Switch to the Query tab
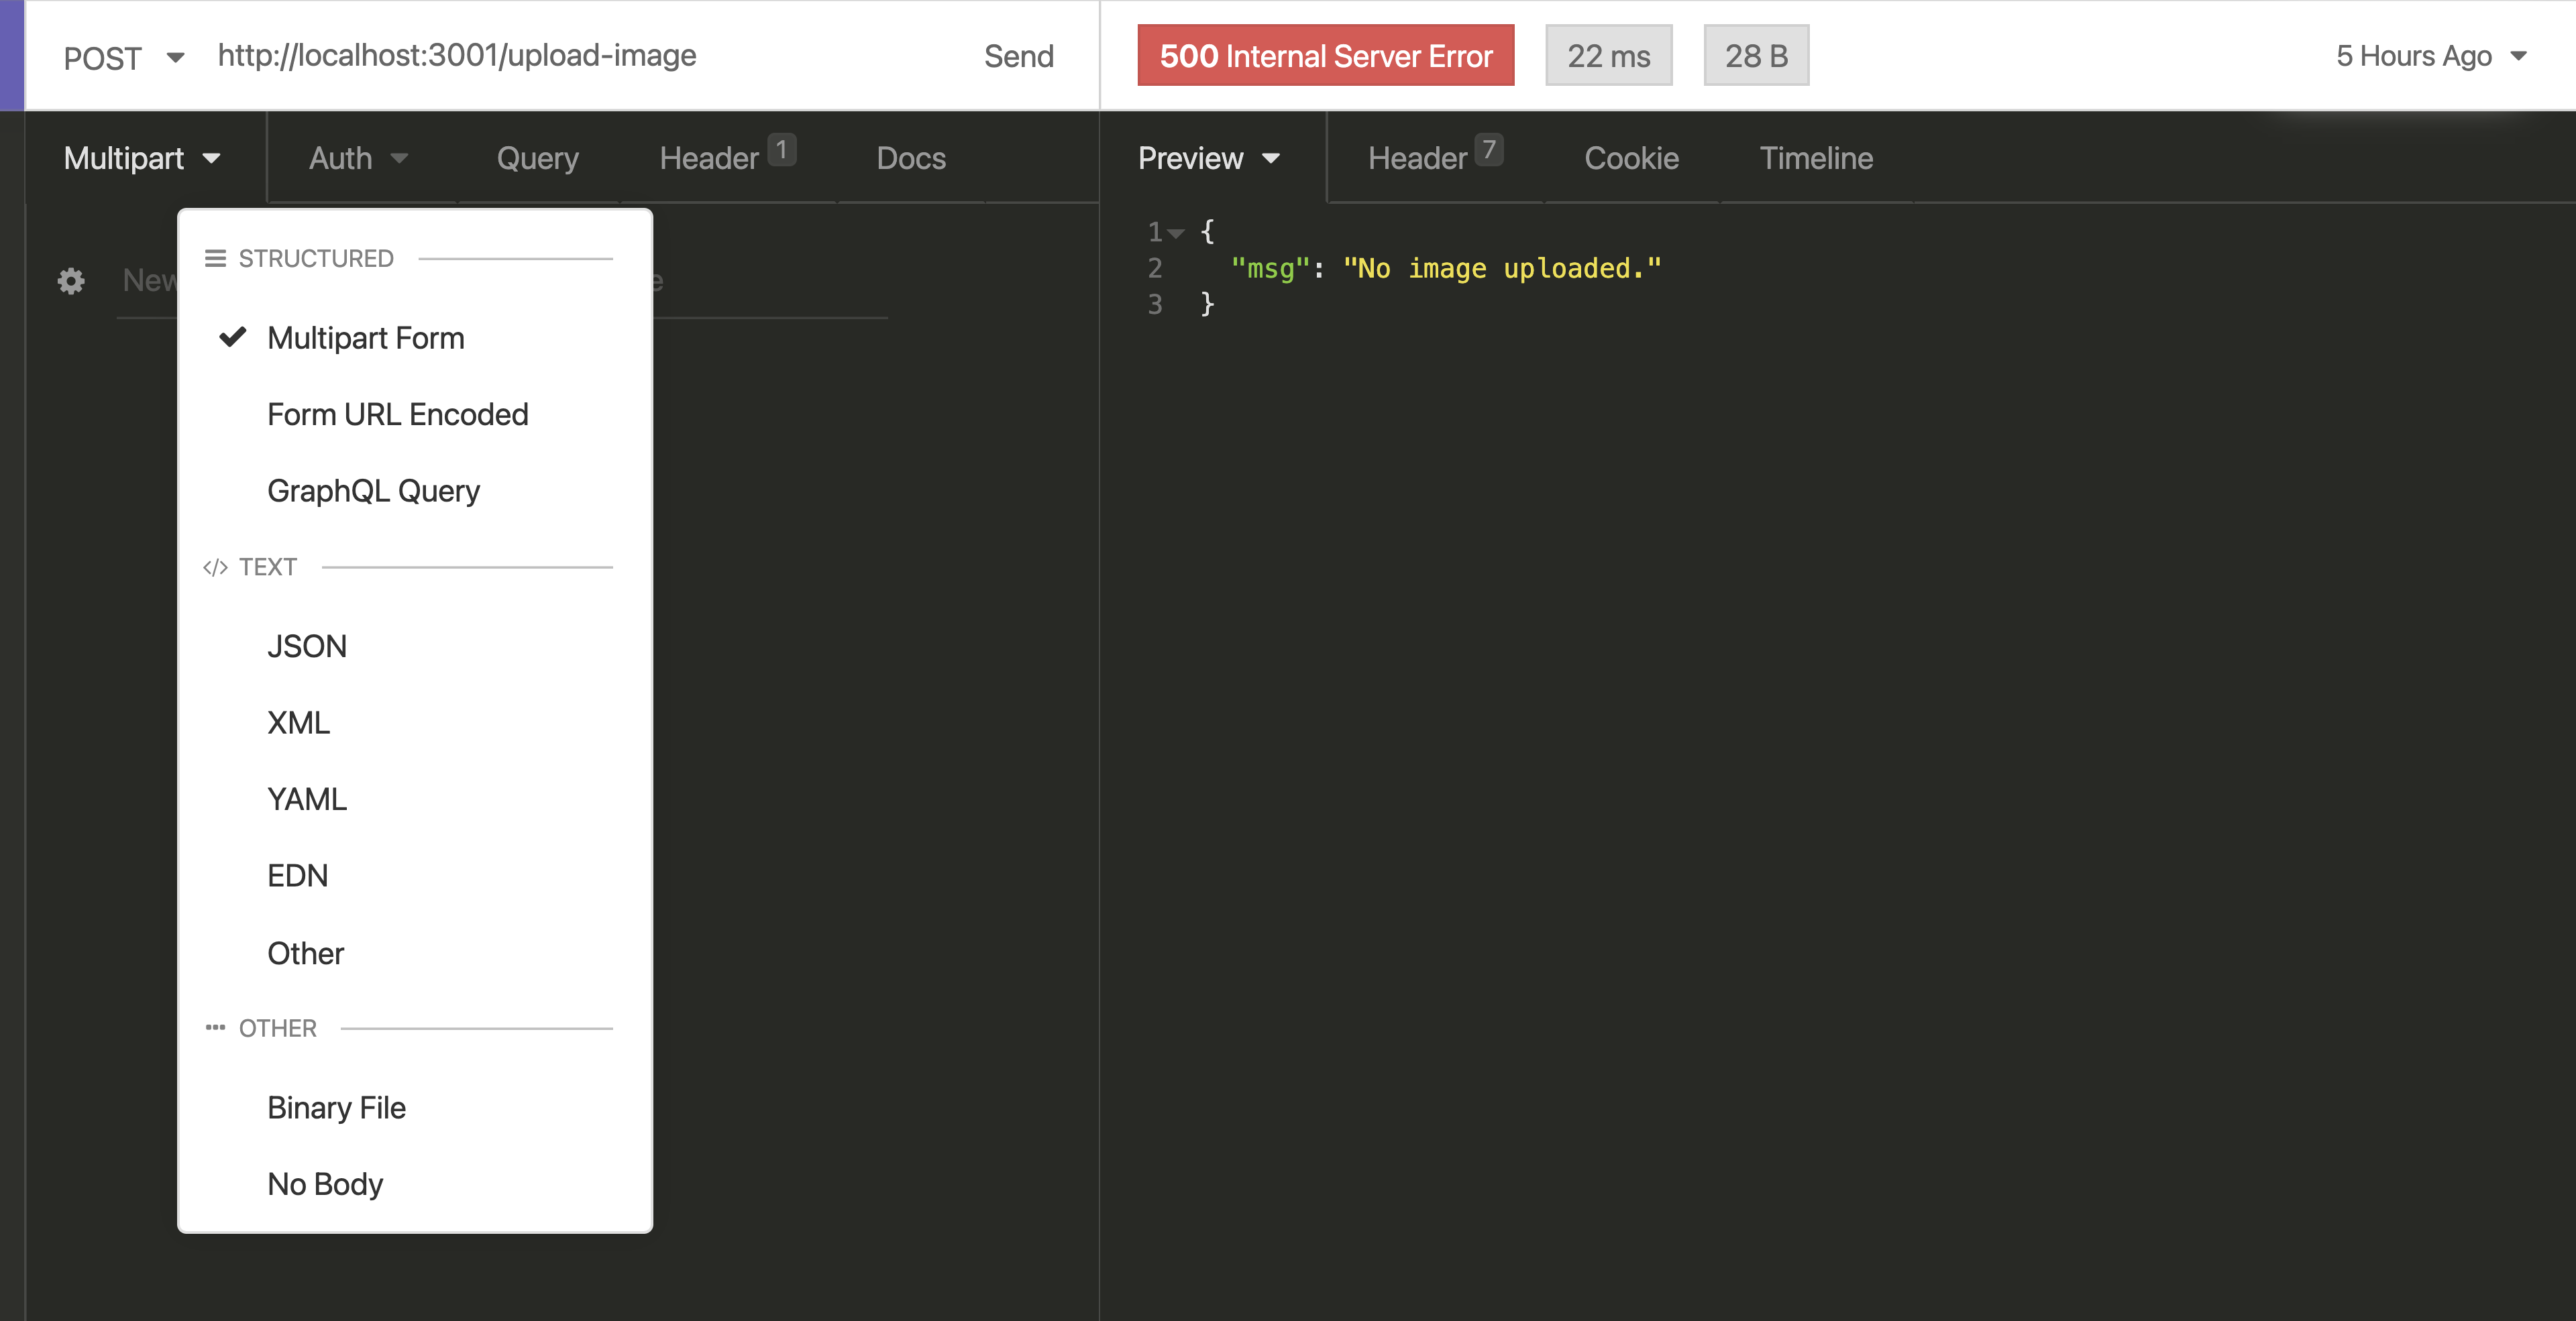2576x1321 pixels. click(x=537, y=158)
